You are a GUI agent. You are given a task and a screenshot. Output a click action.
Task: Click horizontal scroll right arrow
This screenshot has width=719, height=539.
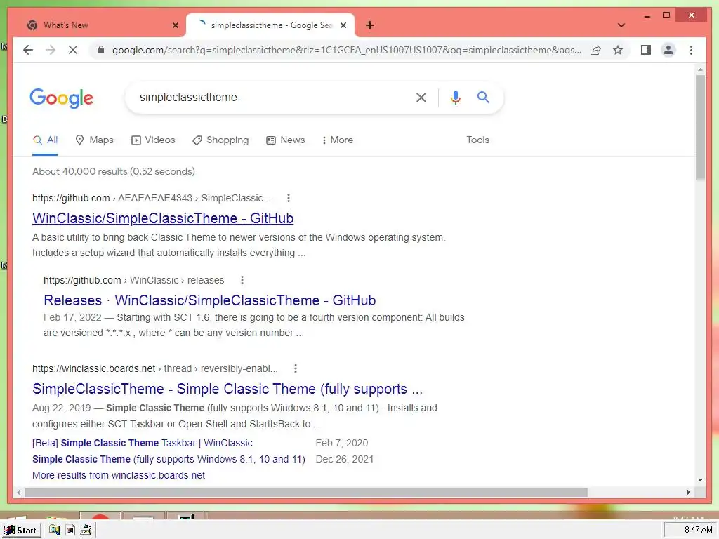(x=688, y=492)
